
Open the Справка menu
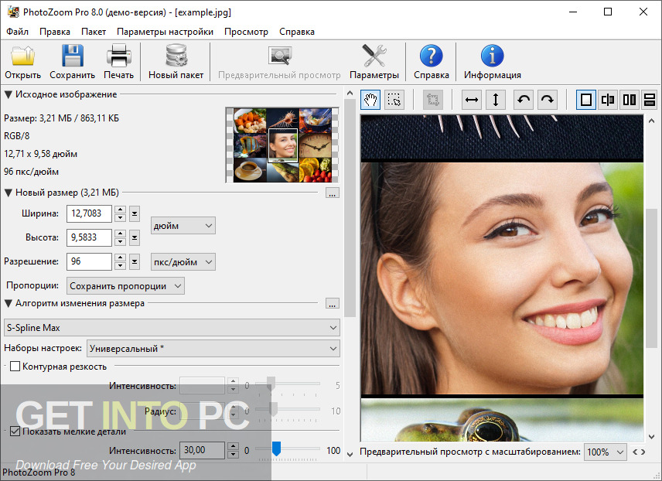coord(297,32)
